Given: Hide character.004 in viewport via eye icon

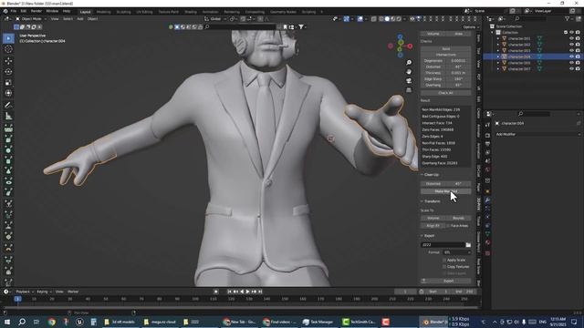Looking at the screenshot, I should coord(572,56).
